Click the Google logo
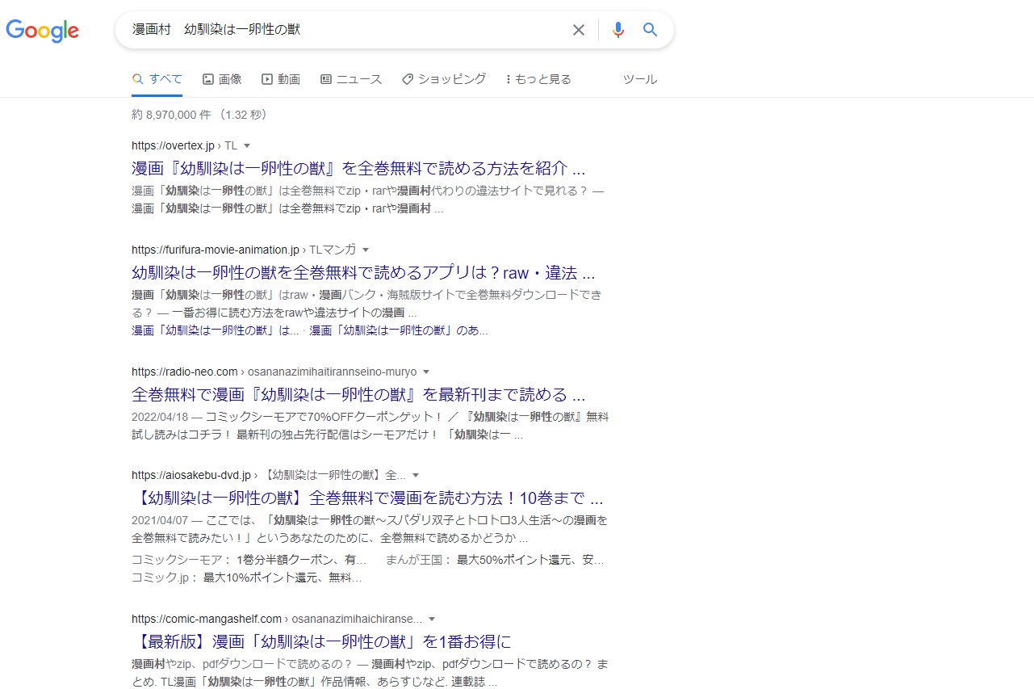Viewport: 1034px width, 689px height. tap(42, 31)
